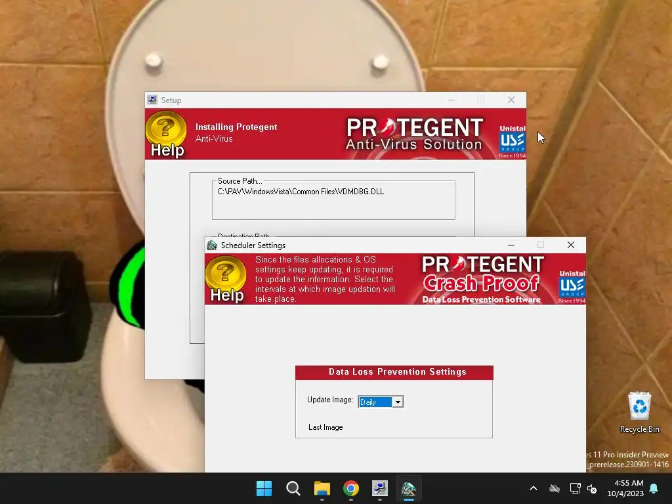The image size is (672, 504).
Task: Close the Scheduler Settings window
Action: [571, 245]
